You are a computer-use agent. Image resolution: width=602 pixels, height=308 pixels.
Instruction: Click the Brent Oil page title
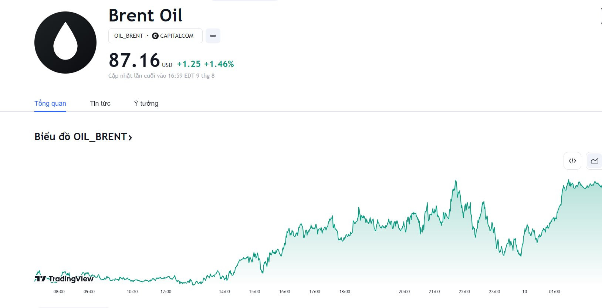click(x=145, y=16)
